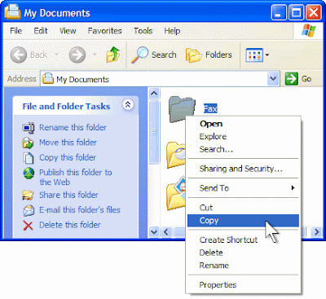This screenshot has width=326, height=299.
Task: Open the Help menu
Action: click(x=172, y=31)
